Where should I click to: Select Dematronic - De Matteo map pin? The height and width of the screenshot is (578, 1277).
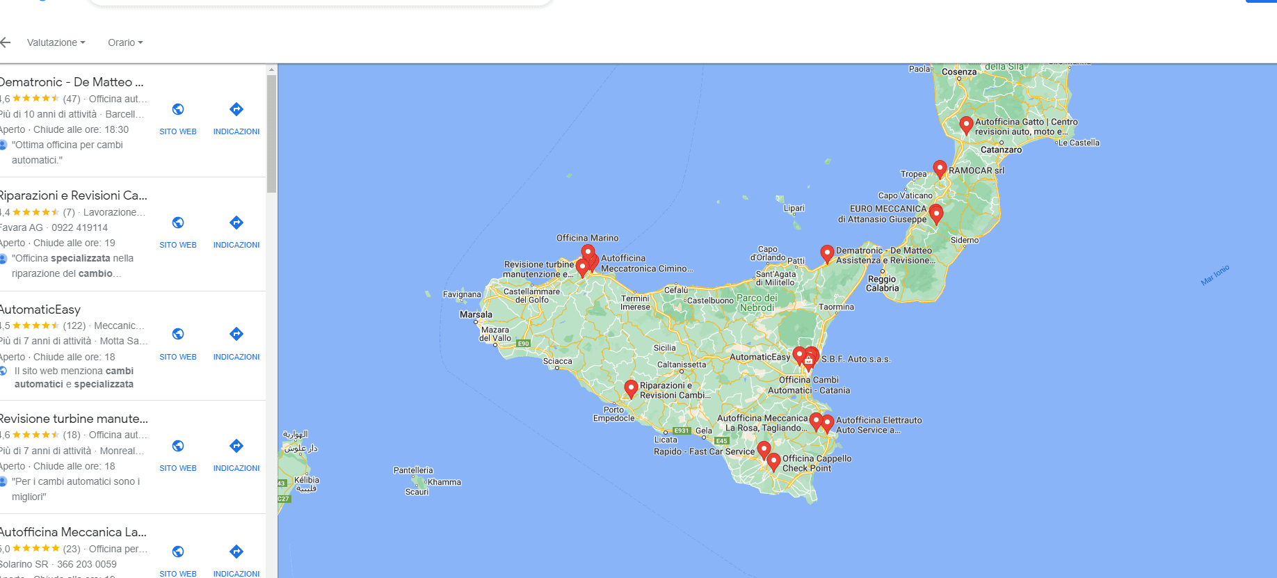(827, 254)
